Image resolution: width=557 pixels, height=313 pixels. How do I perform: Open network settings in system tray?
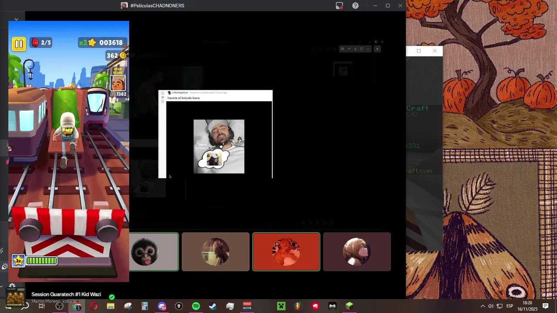point(500,306)
